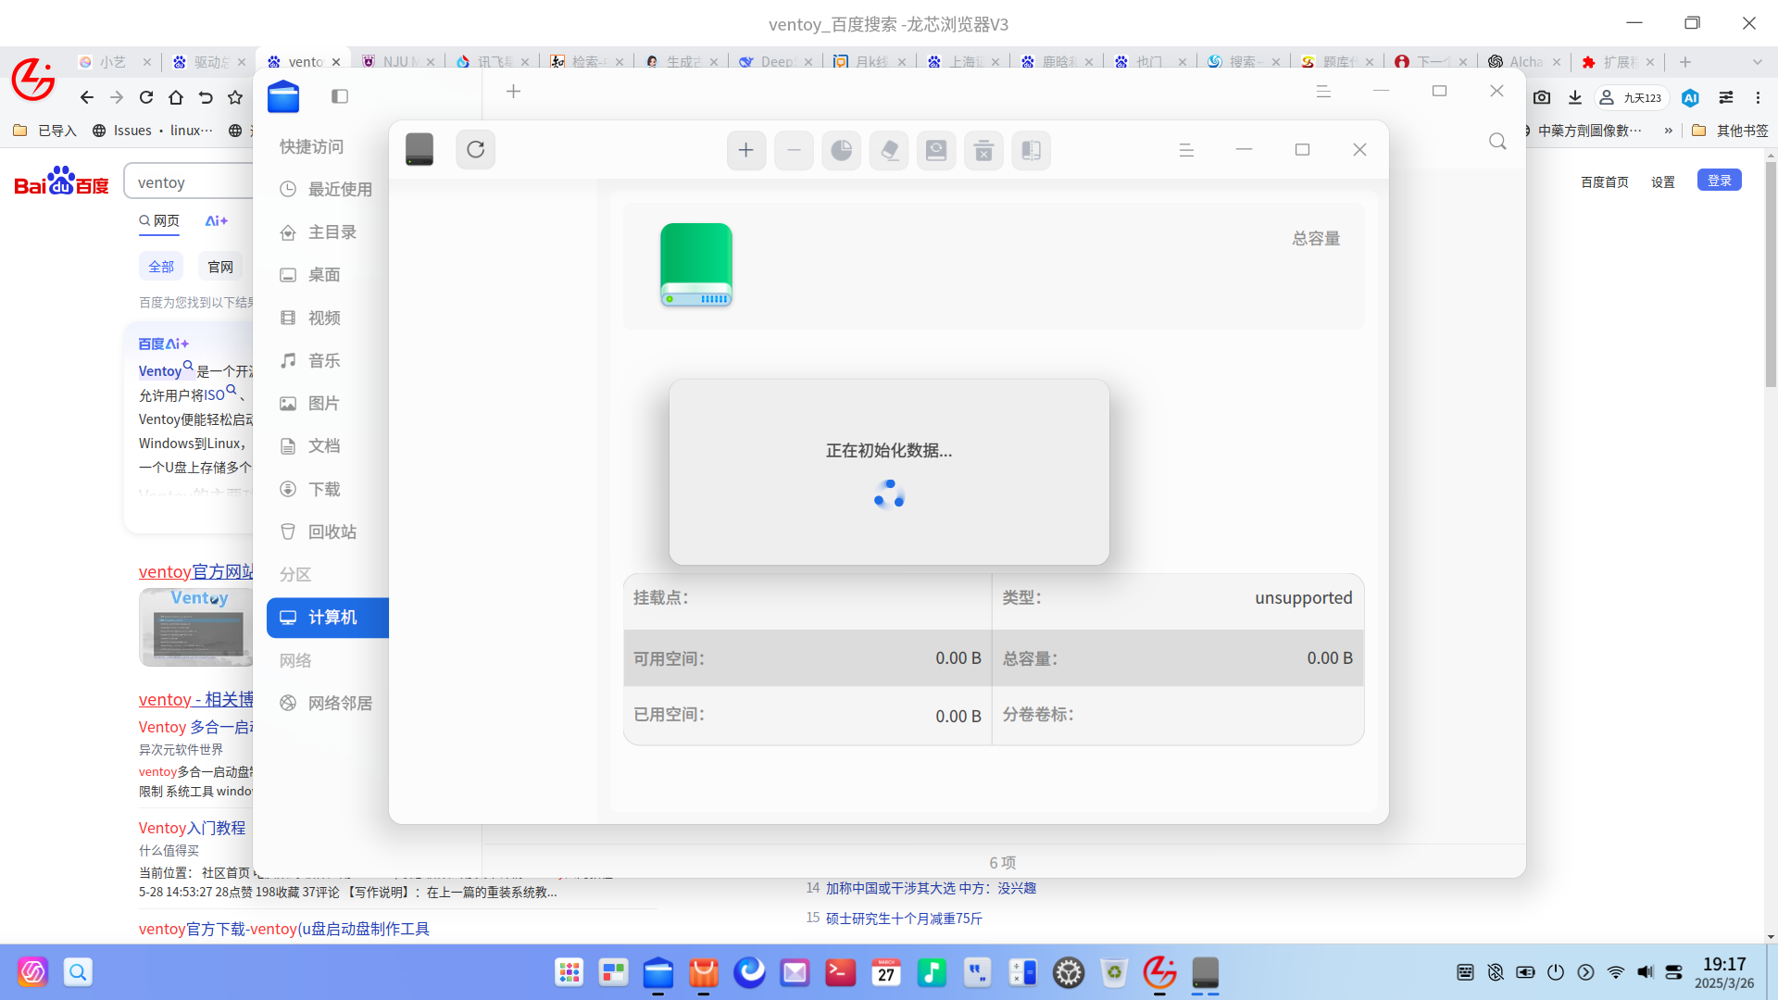Click the green disk drive icon

(696, 265)
